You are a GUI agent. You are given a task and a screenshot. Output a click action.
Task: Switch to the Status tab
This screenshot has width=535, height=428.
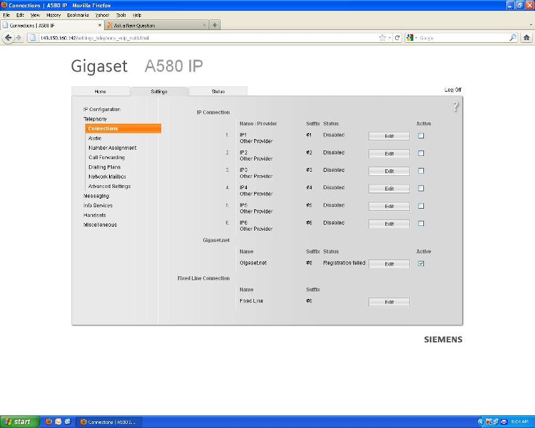tap(218, 92)
